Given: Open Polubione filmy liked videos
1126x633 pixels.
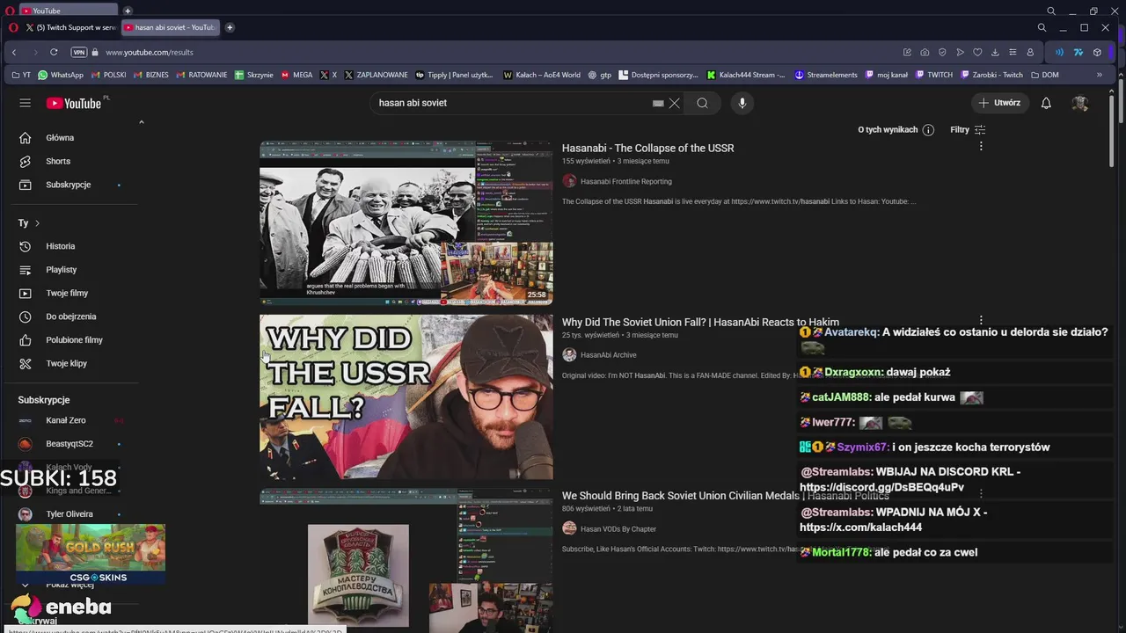Looking at the screenshot, I should click(74, 340).
